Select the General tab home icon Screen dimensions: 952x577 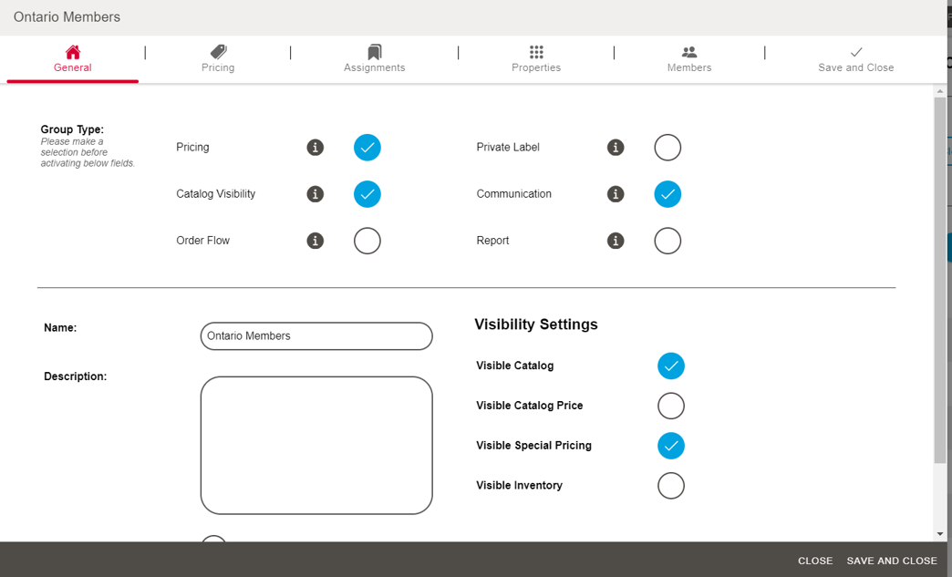tap(72, 53)
